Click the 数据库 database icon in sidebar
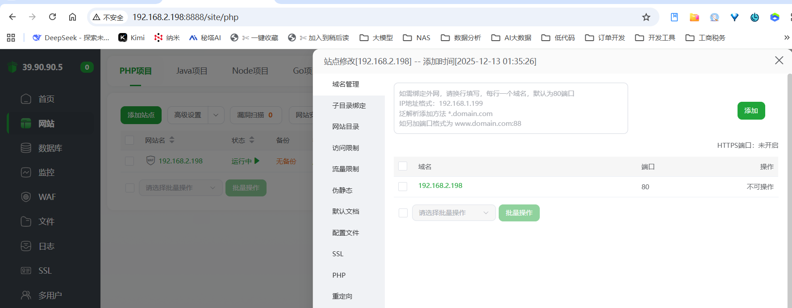 coord(26,148)
